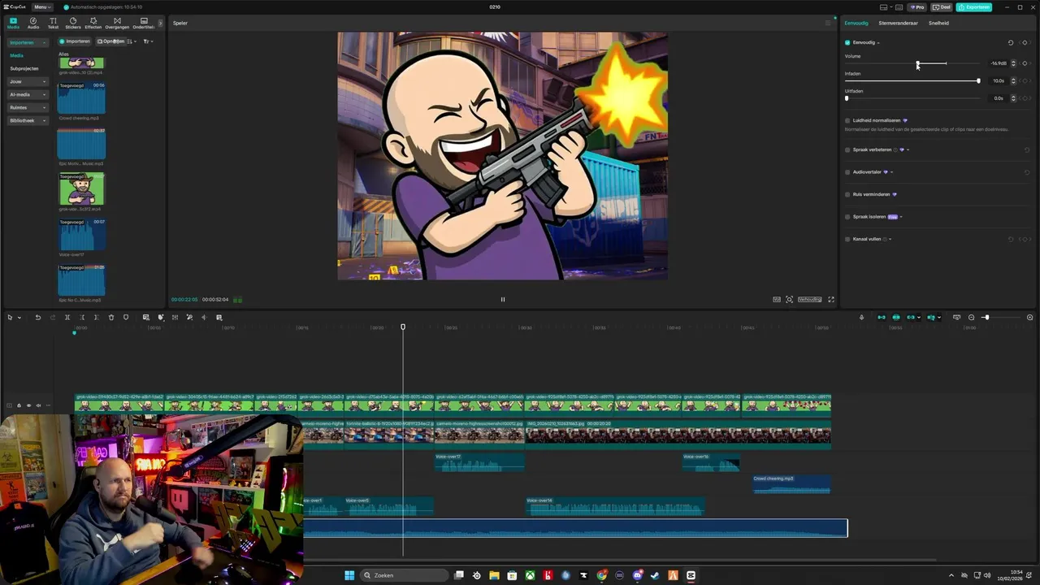Select the Voice-over17 audio thumbnail
Viewport: 1040px width, 585px height.
click(81, 235)
